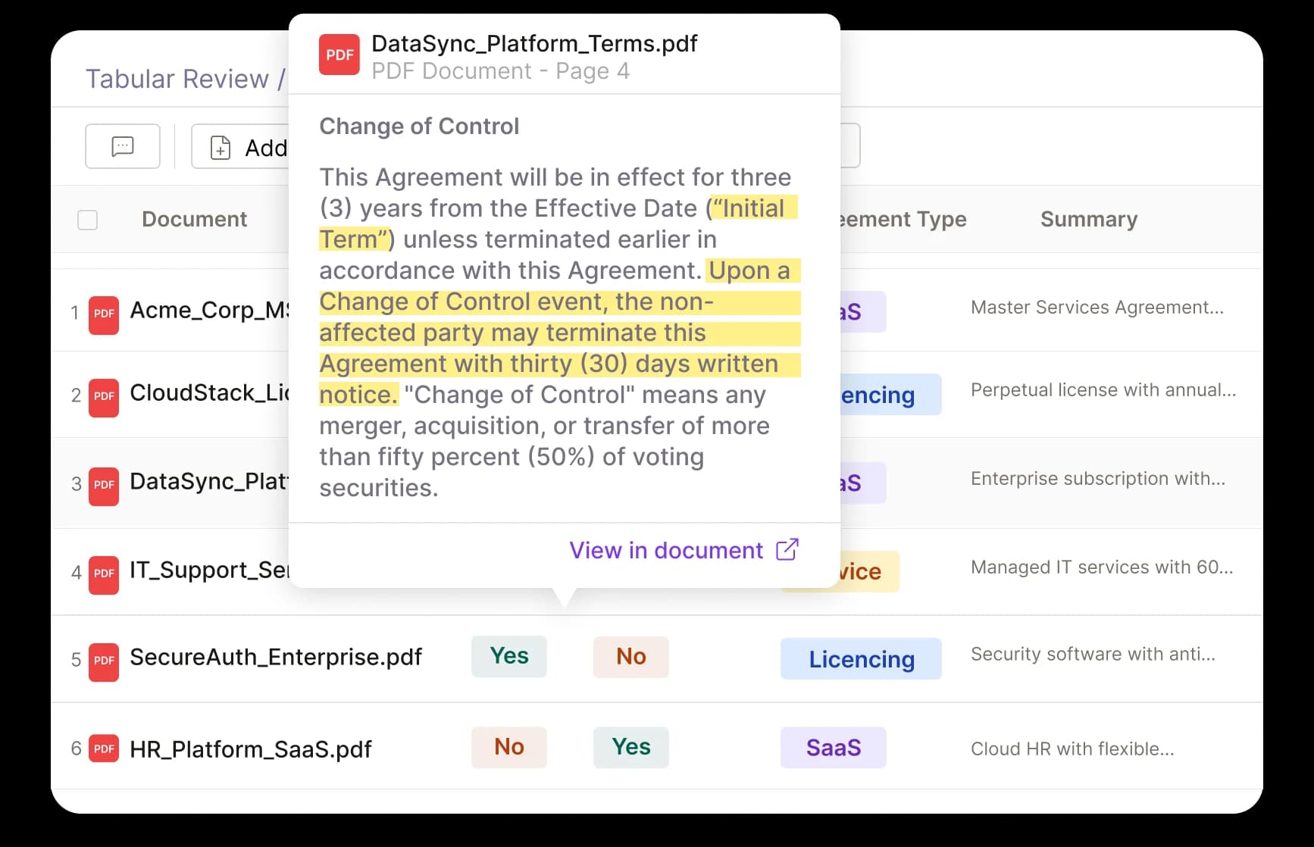Image resolution: width=1314 pixels, height=847 pixels.
Task: Toggle the select-all checkbox in the table header
Action: [87, 220]
